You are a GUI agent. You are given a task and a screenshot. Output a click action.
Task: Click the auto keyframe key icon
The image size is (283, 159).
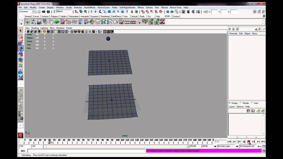point(259,146)
